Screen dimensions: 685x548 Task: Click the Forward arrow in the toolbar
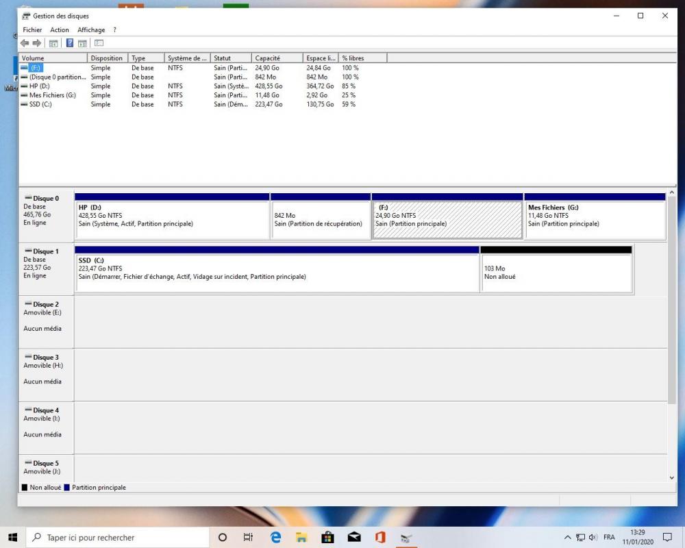pyautogui.click(x=37, y=43)
